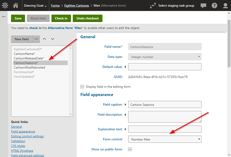231x157 pixels.
Task: Jump to the Field appearance quick link
Action: (23, 131)
